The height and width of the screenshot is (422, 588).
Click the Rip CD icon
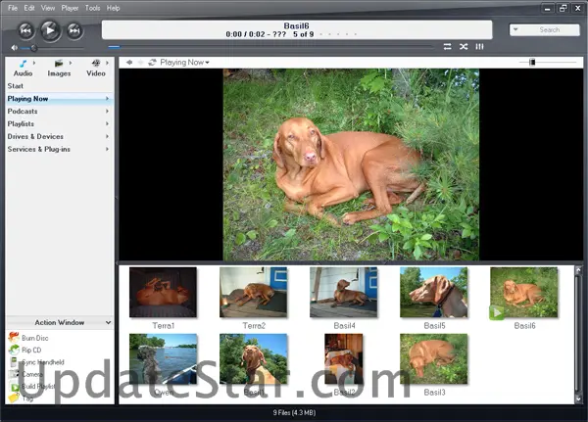(x=14, y=350)
